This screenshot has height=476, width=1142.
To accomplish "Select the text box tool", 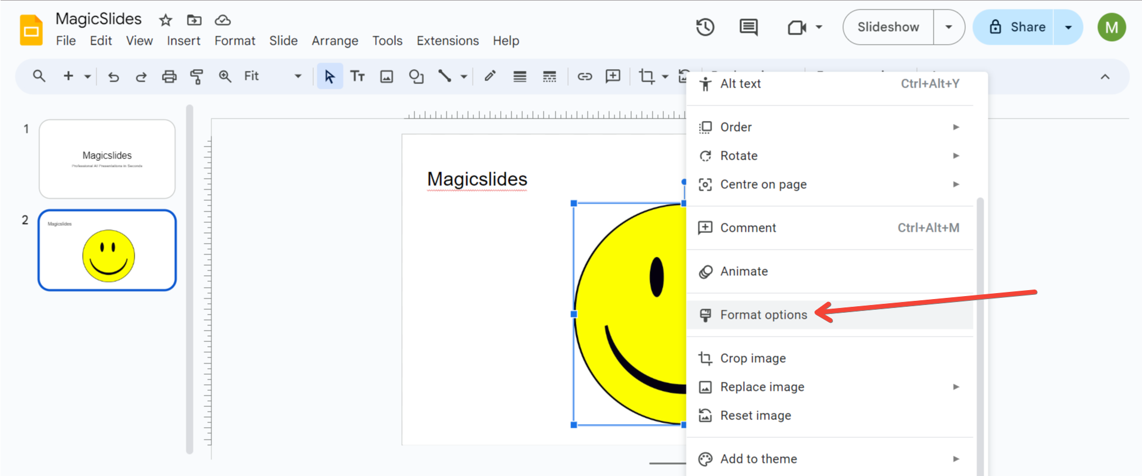I will 357,76.
